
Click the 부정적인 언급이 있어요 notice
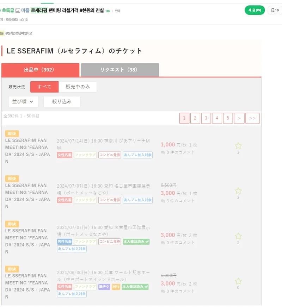point(19,33)
